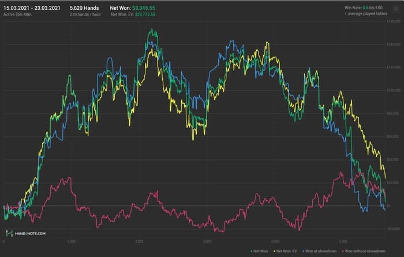The height and width of the screenshot is (257, 404).
Task: Click the green Net Won legend dot
Action: (x=252, y=251)
